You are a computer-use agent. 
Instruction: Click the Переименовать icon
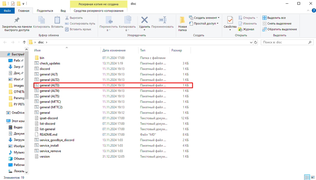162,20
